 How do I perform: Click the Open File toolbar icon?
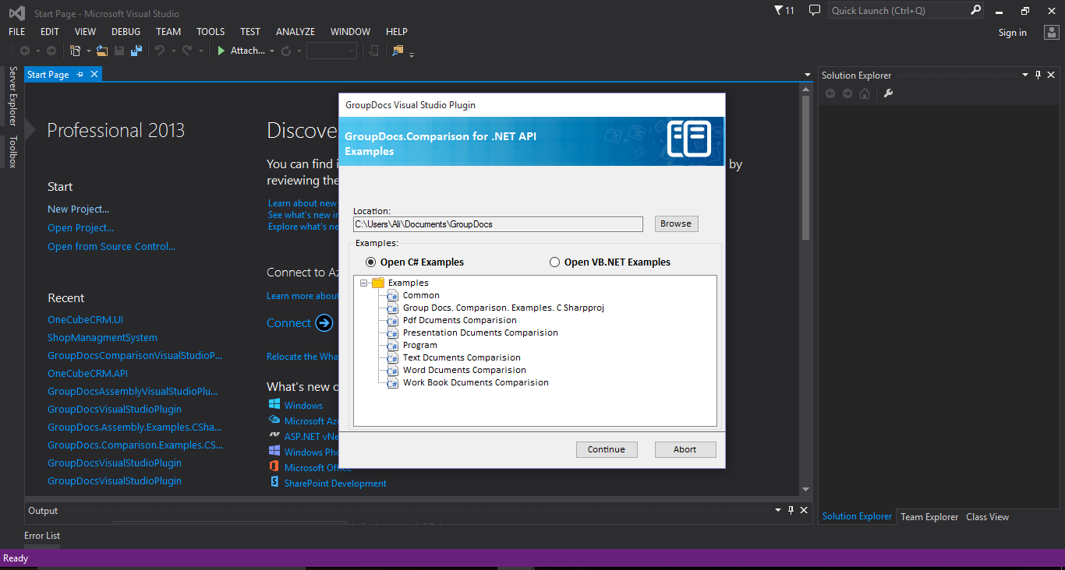[102, 51]
